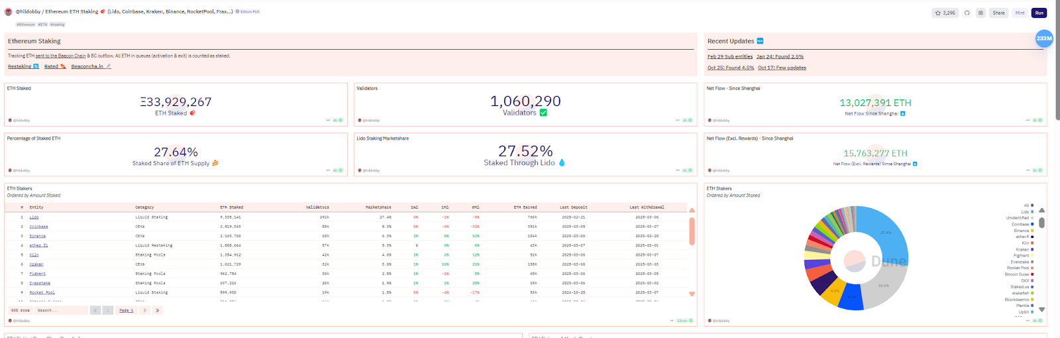Image resolution: width=1060 pixels, height=338 pixels.
Task: Check Lido Marketshare widget refresh status badge
Action: click(688, 170)
